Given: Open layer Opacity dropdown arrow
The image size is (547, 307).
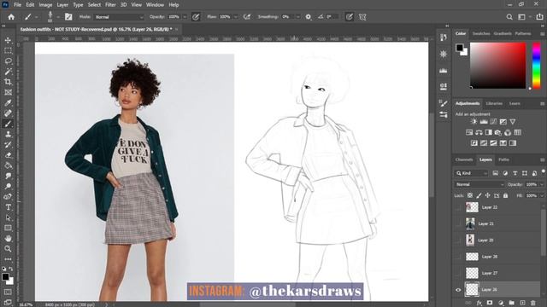Looking at the screenshot, I should 542,184.
